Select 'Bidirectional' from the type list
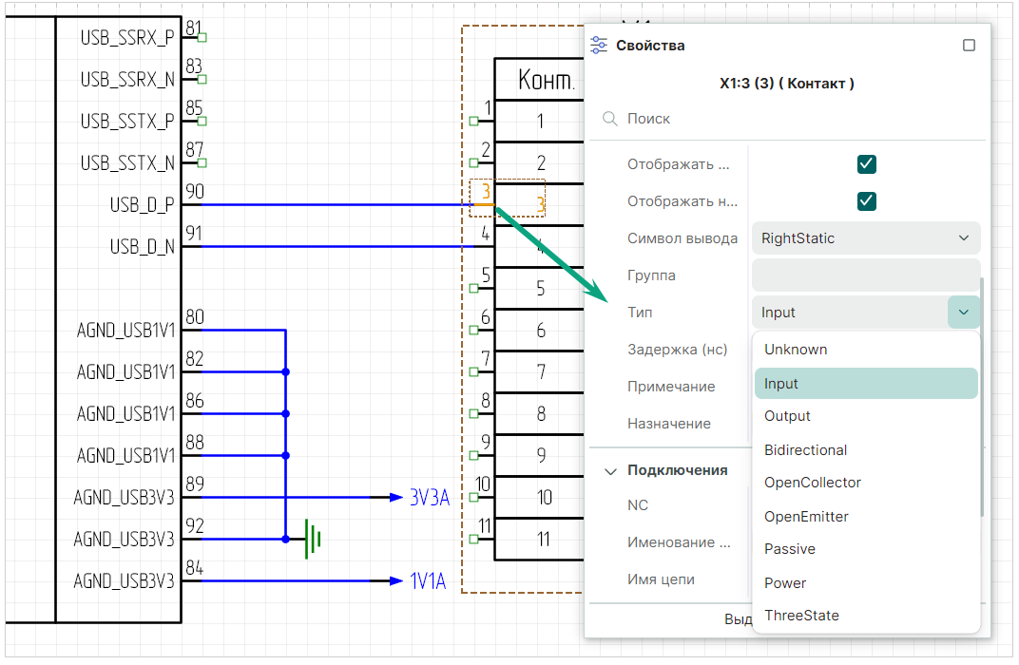 (x=805, y=450)
